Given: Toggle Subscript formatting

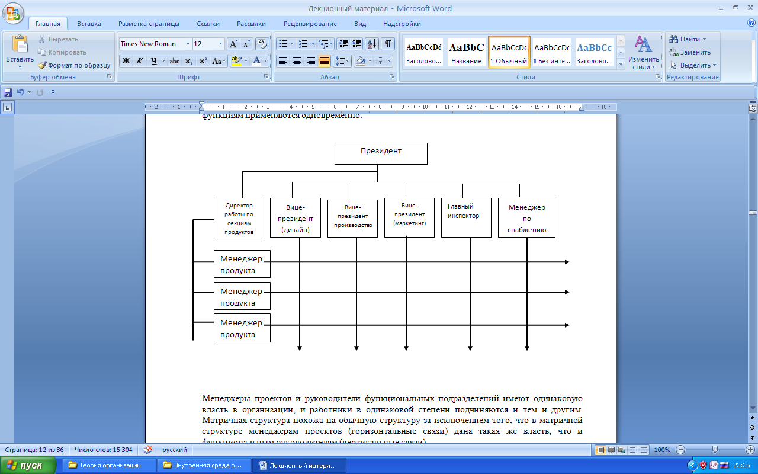Looking at the screenshot, I should click(188, 60).
